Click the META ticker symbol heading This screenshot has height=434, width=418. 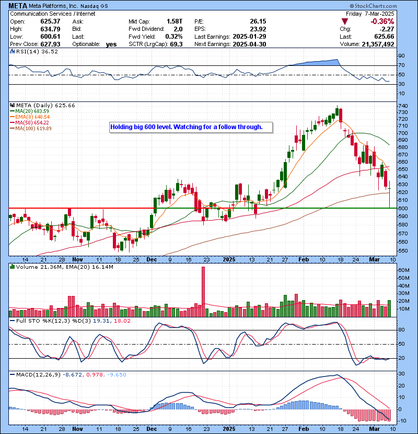pos(19,6)
